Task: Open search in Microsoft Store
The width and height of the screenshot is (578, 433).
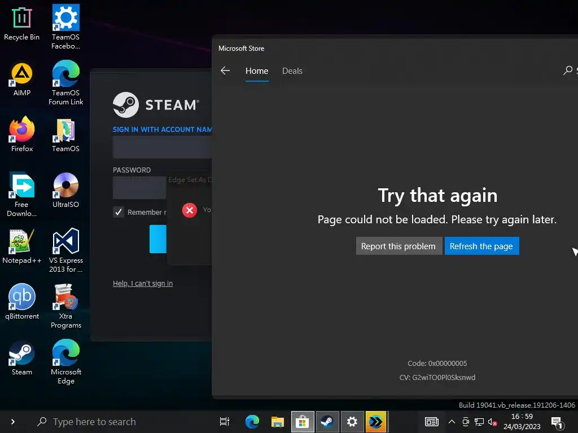Action: pos(568,70)
